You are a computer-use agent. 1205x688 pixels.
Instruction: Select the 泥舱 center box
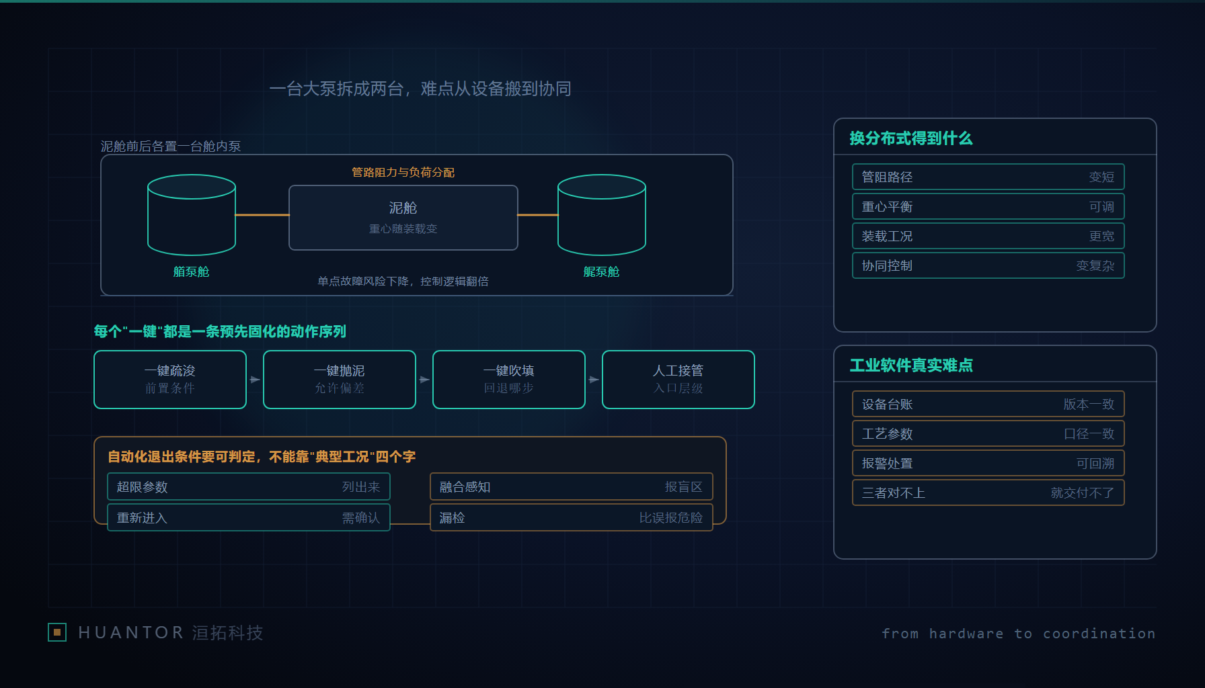(403, 218)
